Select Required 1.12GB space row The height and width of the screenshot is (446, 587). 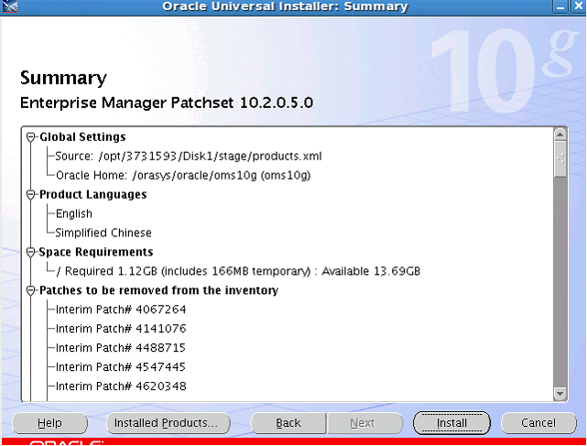click(x=238, y=271)
